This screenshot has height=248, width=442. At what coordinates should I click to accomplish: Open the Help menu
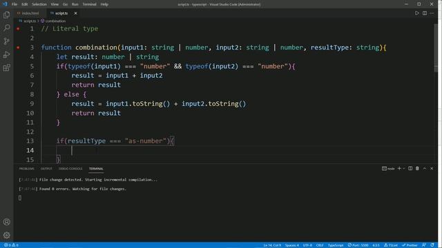point(104,4)
